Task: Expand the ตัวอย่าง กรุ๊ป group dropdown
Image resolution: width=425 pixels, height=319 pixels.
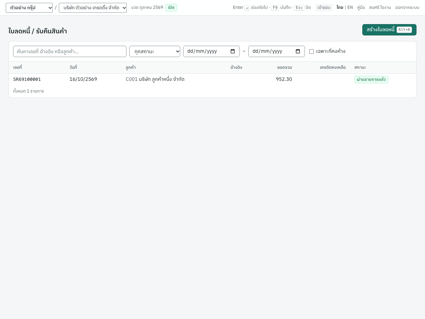Action: (29, 8)
